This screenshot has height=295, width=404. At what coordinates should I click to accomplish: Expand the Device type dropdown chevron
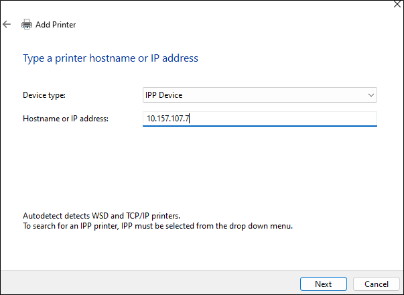point(371,95)
